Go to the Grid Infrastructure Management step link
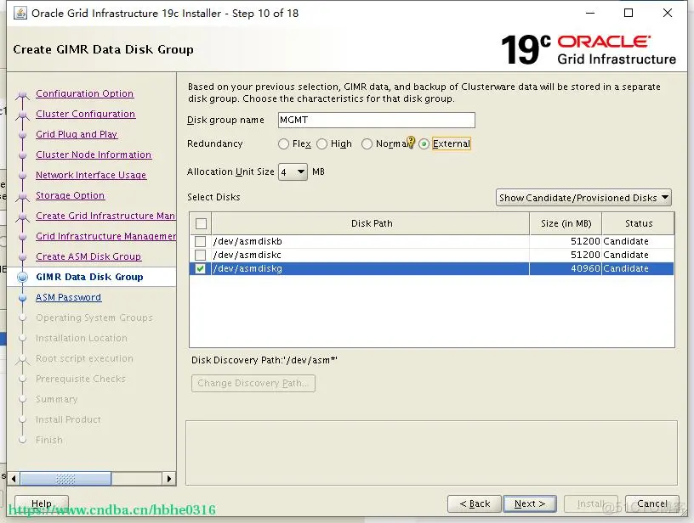 pos(105,236)
